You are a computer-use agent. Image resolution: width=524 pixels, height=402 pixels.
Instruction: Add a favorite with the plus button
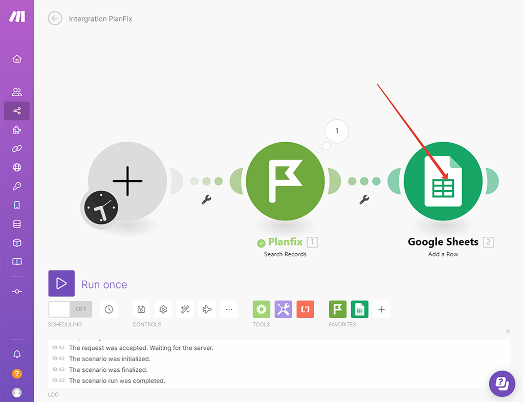[382, 309]
